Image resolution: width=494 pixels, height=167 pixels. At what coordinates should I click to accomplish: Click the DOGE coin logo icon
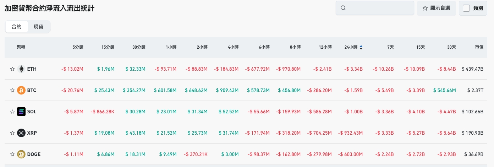(x=21, y=154)
